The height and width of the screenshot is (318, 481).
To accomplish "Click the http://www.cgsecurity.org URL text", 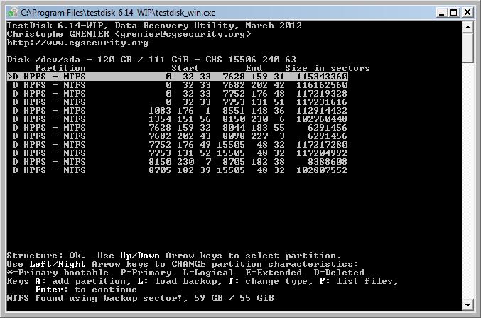I will coord(77,43).
